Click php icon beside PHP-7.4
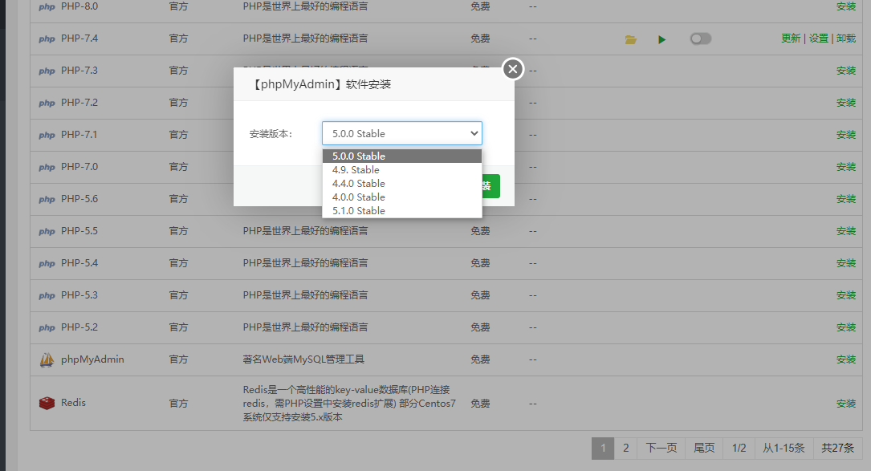Screen dimensions: 871x471 point(47,39)
